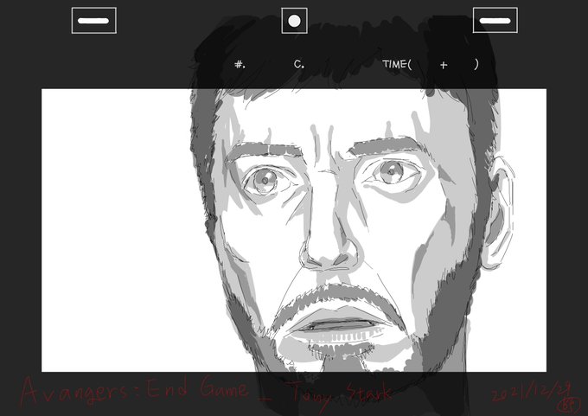
Task: Click the white storyboard frame area
Action: (x=294, y=230)
